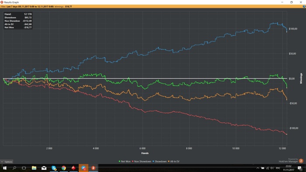Click the orange All-In EV line end point

click(x=287, y=100)
